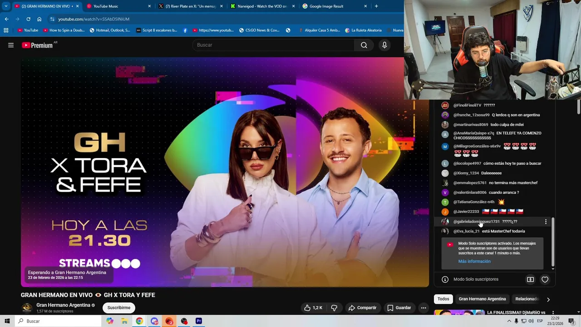Open File Explorer from the taskbar

124,321
